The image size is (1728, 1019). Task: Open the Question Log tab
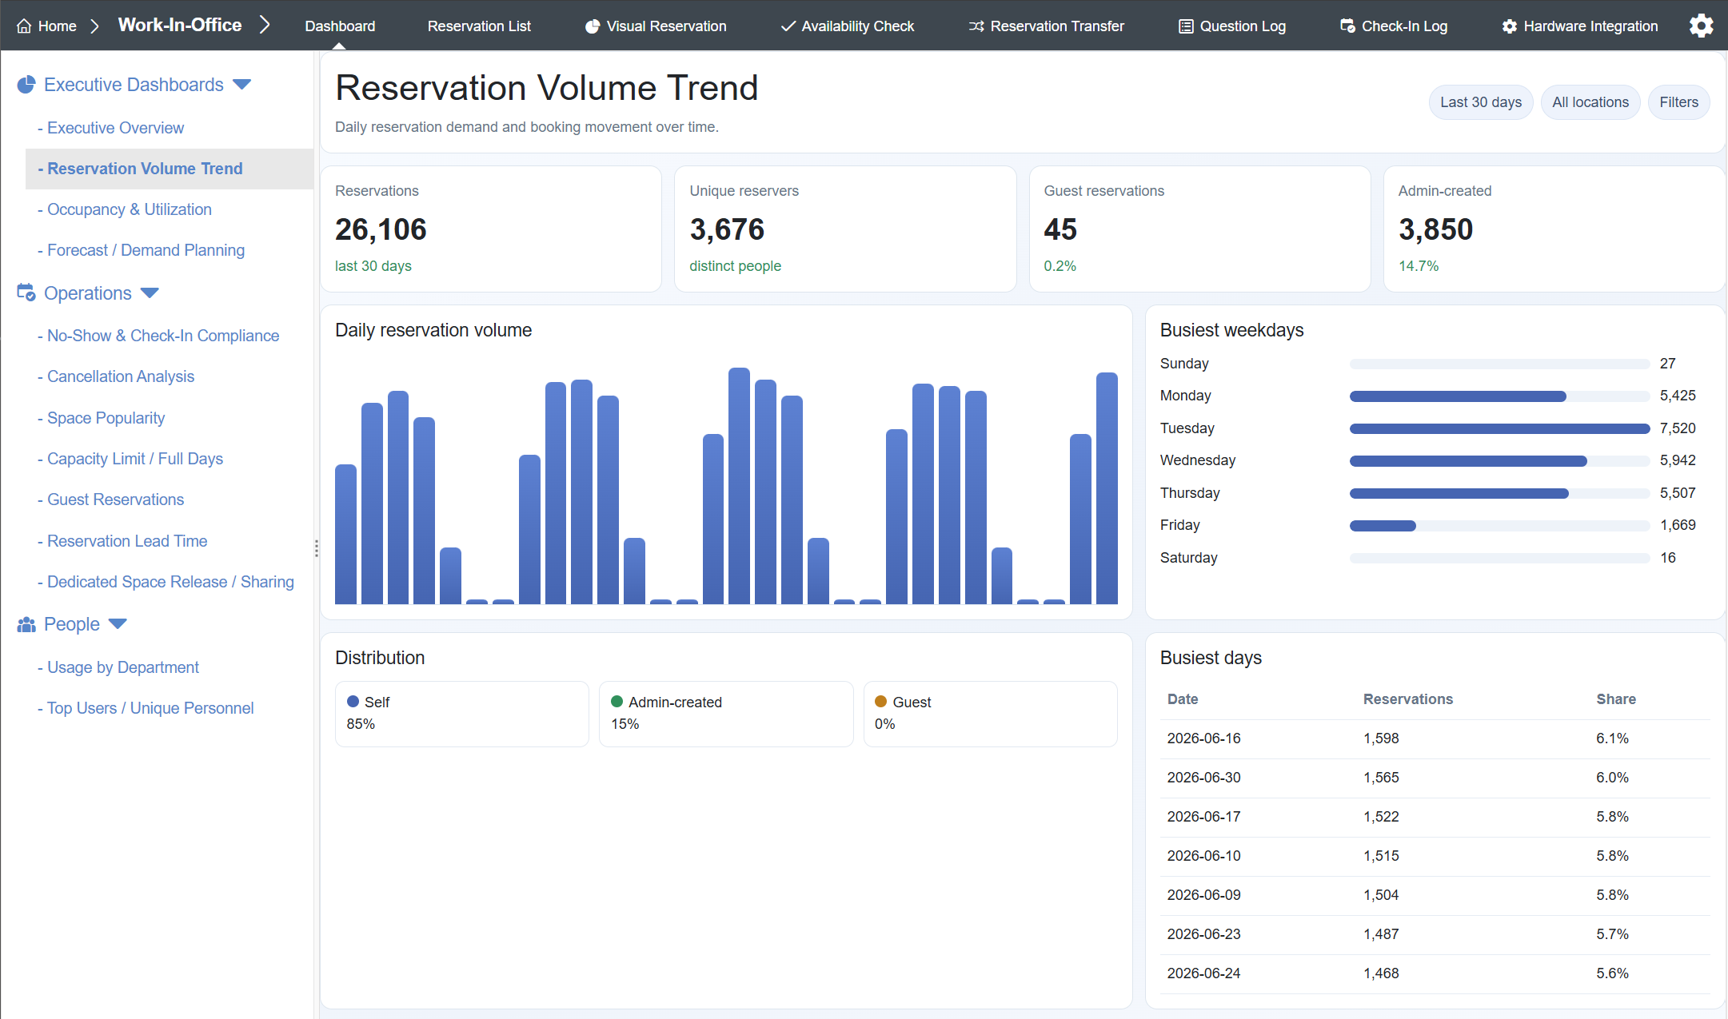coord(1232,26)
